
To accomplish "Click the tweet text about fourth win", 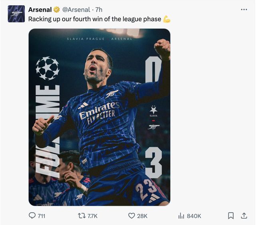I will coord(94,19).
